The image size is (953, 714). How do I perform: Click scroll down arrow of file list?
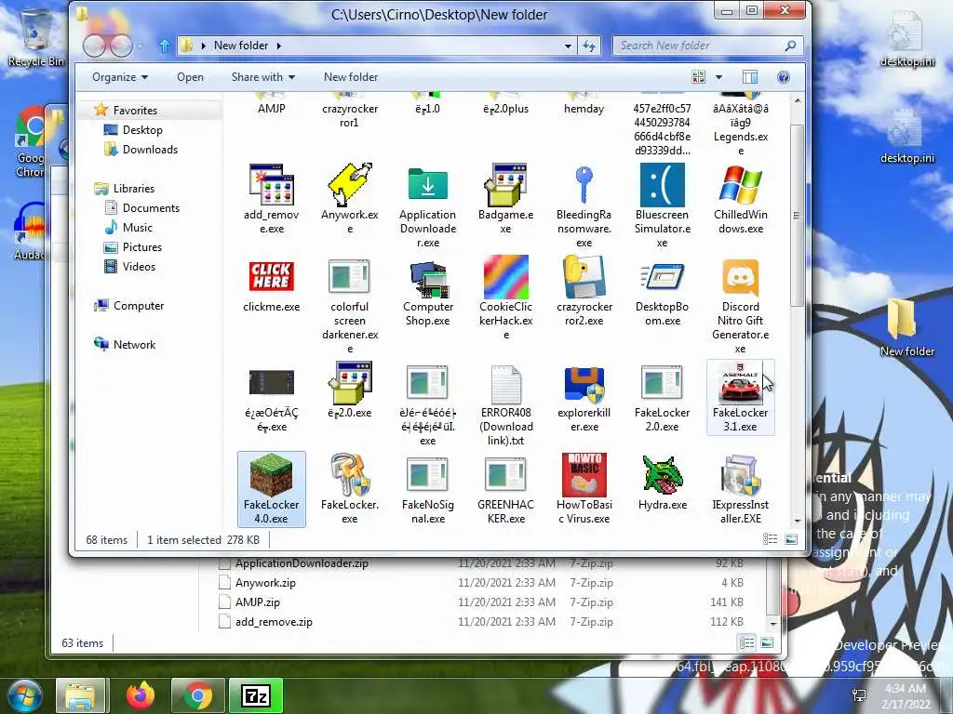(797, 521)
